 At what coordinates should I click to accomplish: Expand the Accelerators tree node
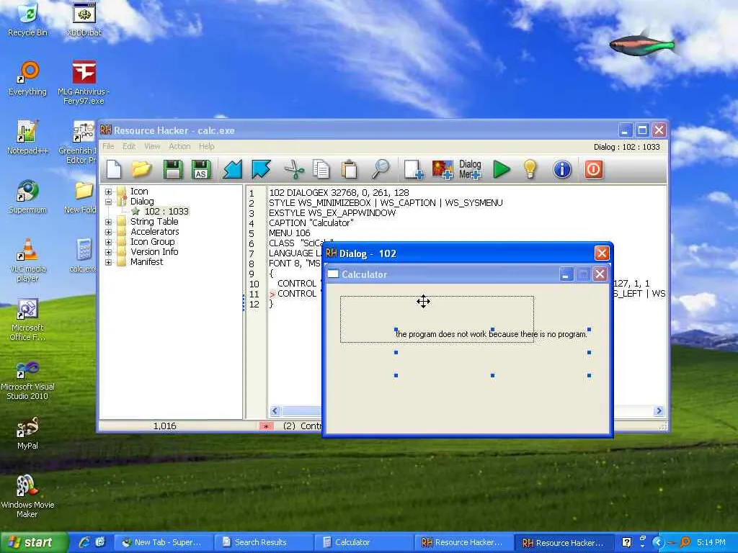(108, 232)
